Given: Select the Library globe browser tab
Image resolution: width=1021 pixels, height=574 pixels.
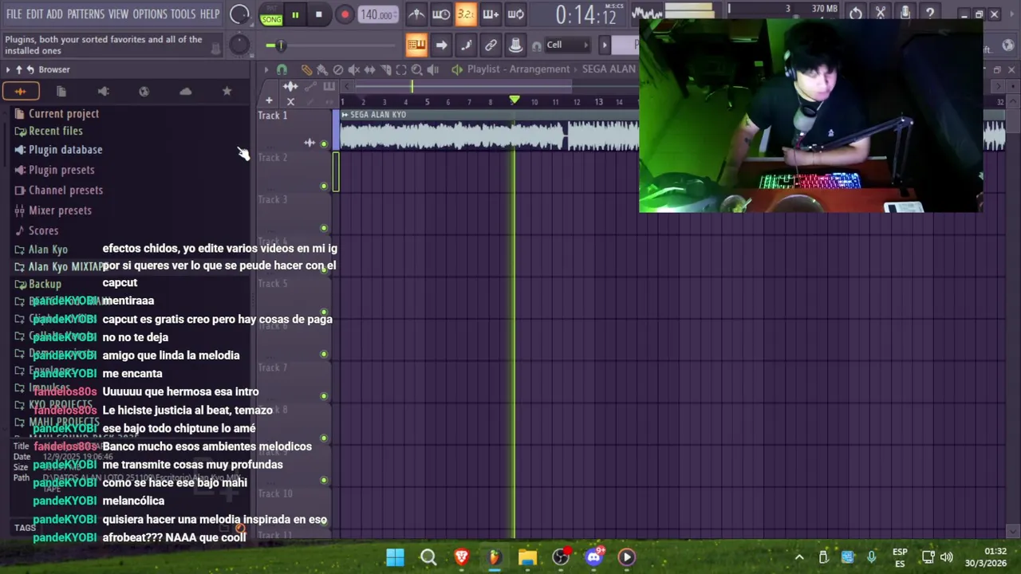Looking at the screenshot, I should point(144,91).
